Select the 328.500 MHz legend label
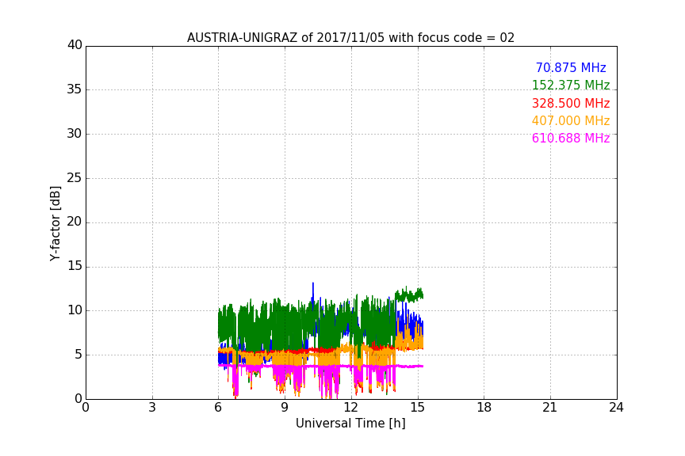Viewport: 685px width, 456px height. click(571, 103)
